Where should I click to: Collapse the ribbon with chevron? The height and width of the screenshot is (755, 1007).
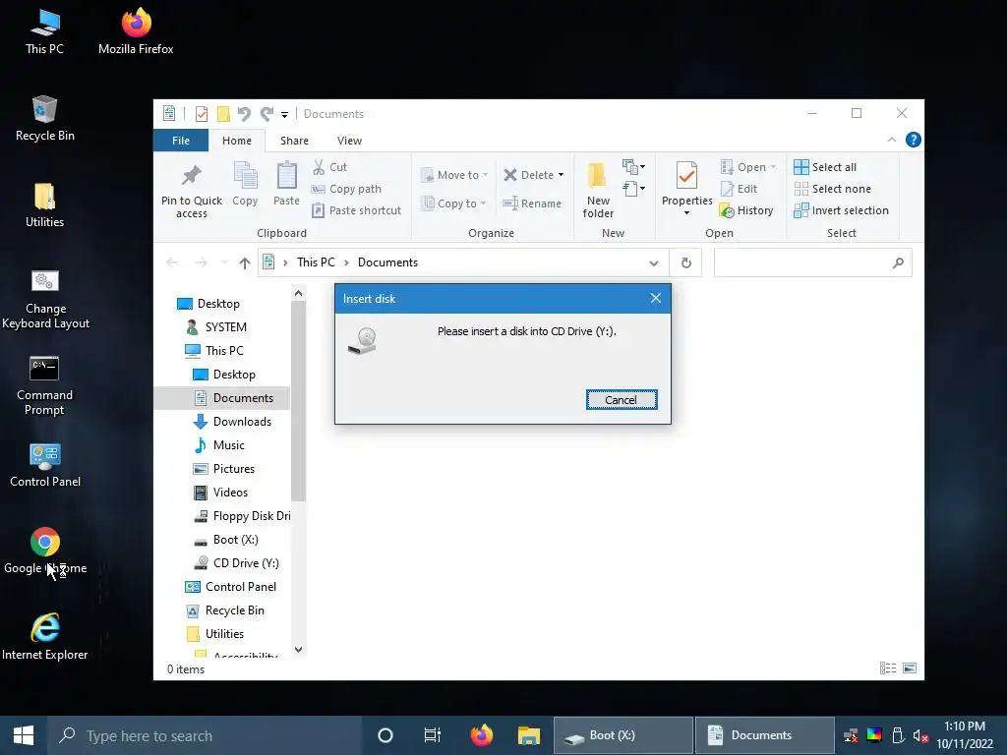pos(891,140)
